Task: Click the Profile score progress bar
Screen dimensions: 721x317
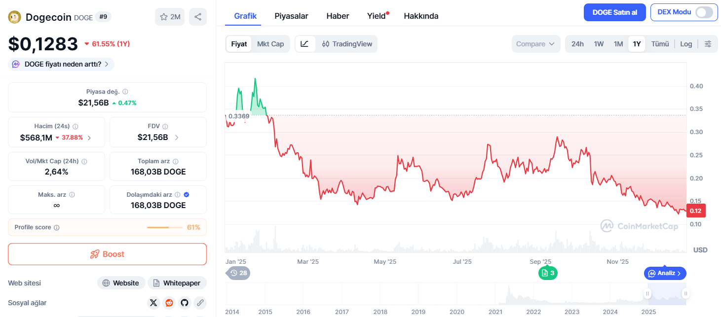Action: point(165,227)
